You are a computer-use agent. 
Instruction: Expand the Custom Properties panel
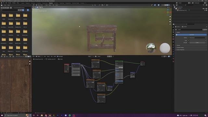point(180,50)
